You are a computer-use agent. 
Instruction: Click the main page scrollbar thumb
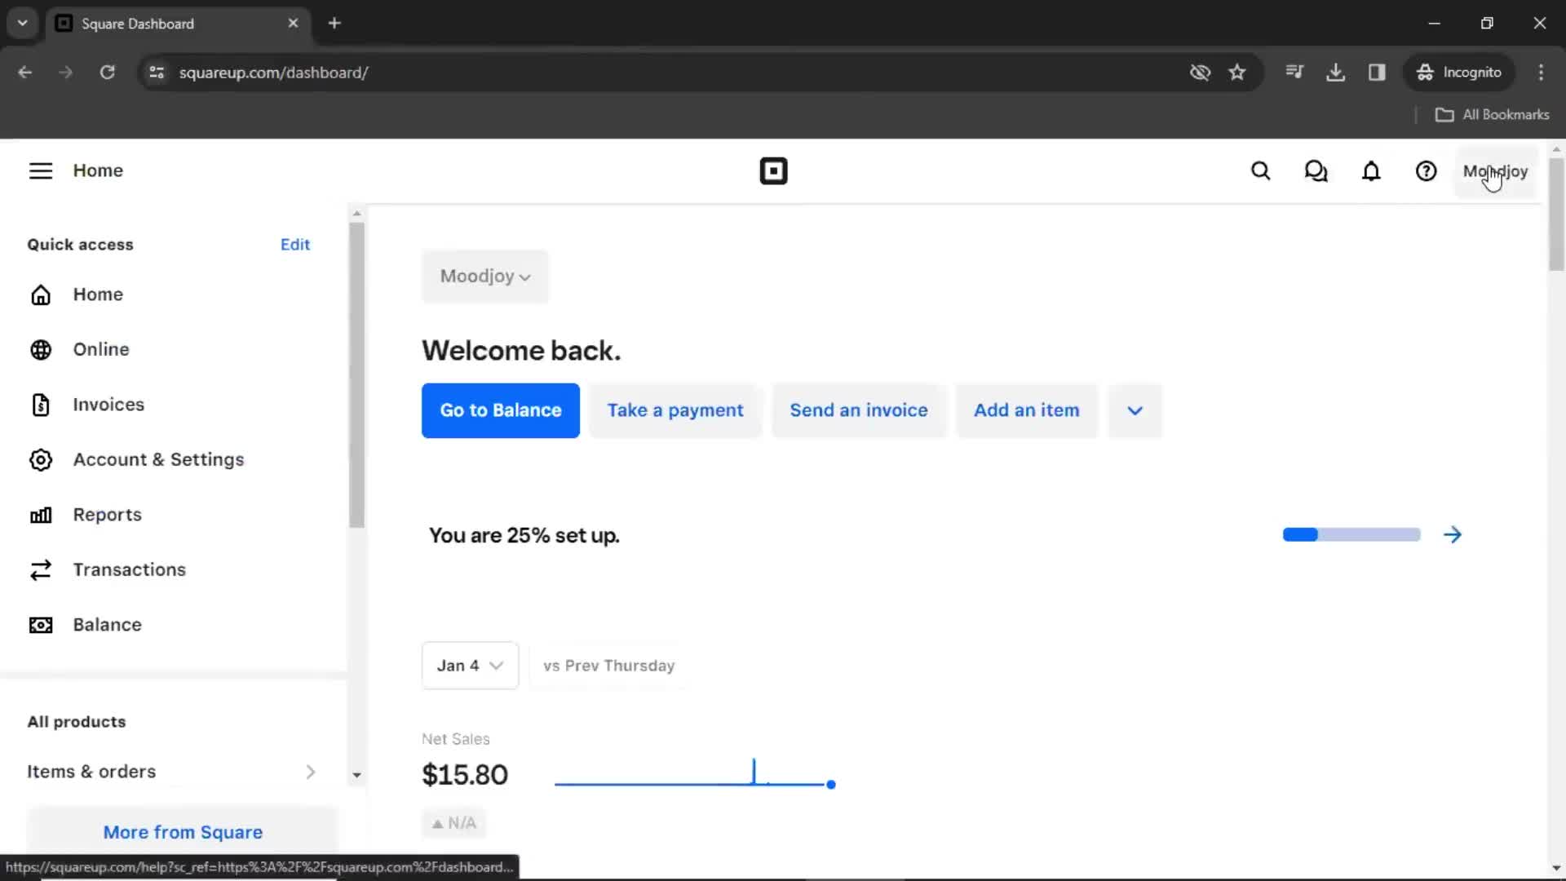point(1556,214)
